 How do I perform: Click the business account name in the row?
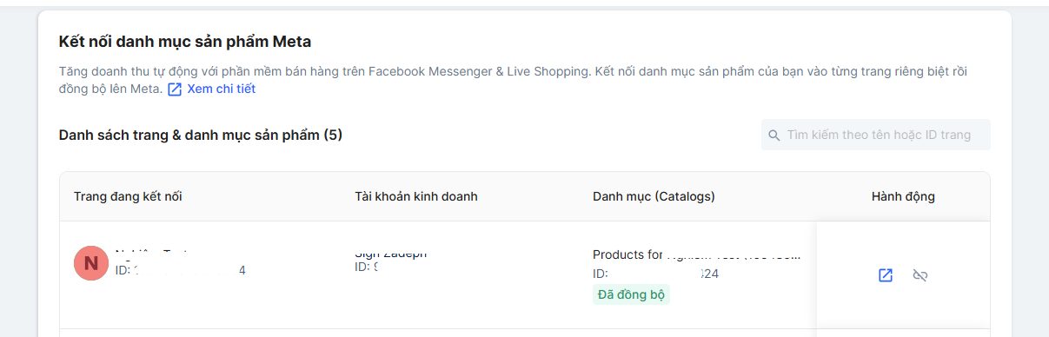(391, 254)
